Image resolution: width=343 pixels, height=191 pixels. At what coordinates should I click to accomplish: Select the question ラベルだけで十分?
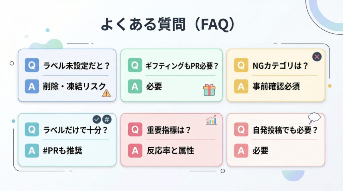pos(75,130)
